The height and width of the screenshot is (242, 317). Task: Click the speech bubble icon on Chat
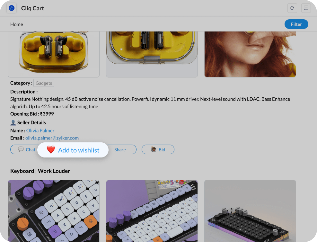(21, 149)
